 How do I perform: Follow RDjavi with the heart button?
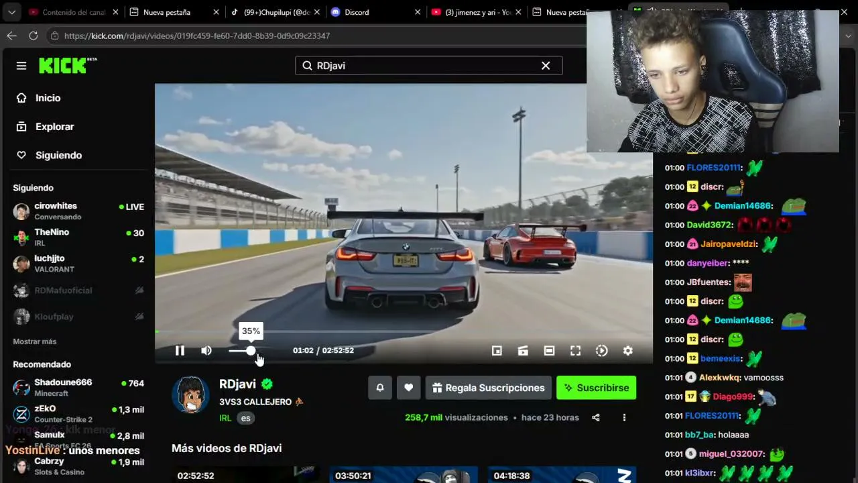408,388
